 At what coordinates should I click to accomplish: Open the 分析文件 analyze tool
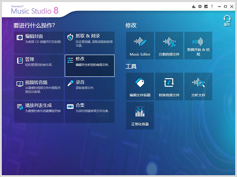pos(198,87)
